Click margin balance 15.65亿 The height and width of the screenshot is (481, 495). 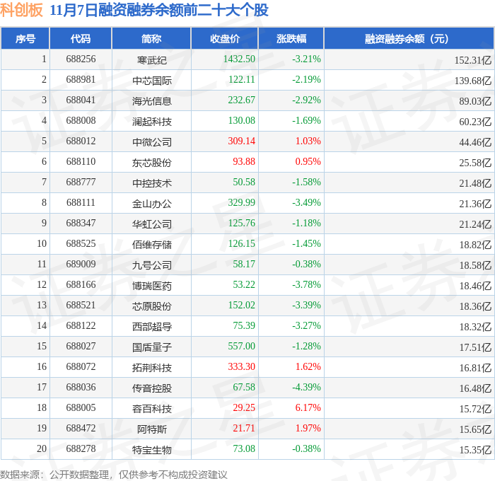tap(475, 429)
